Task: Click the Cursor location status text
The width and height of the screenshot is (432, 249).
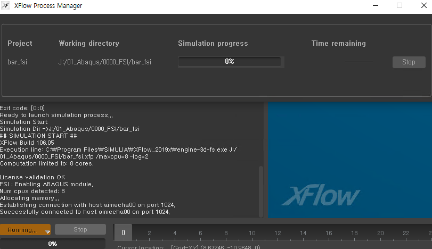Action: click(189, 247)
